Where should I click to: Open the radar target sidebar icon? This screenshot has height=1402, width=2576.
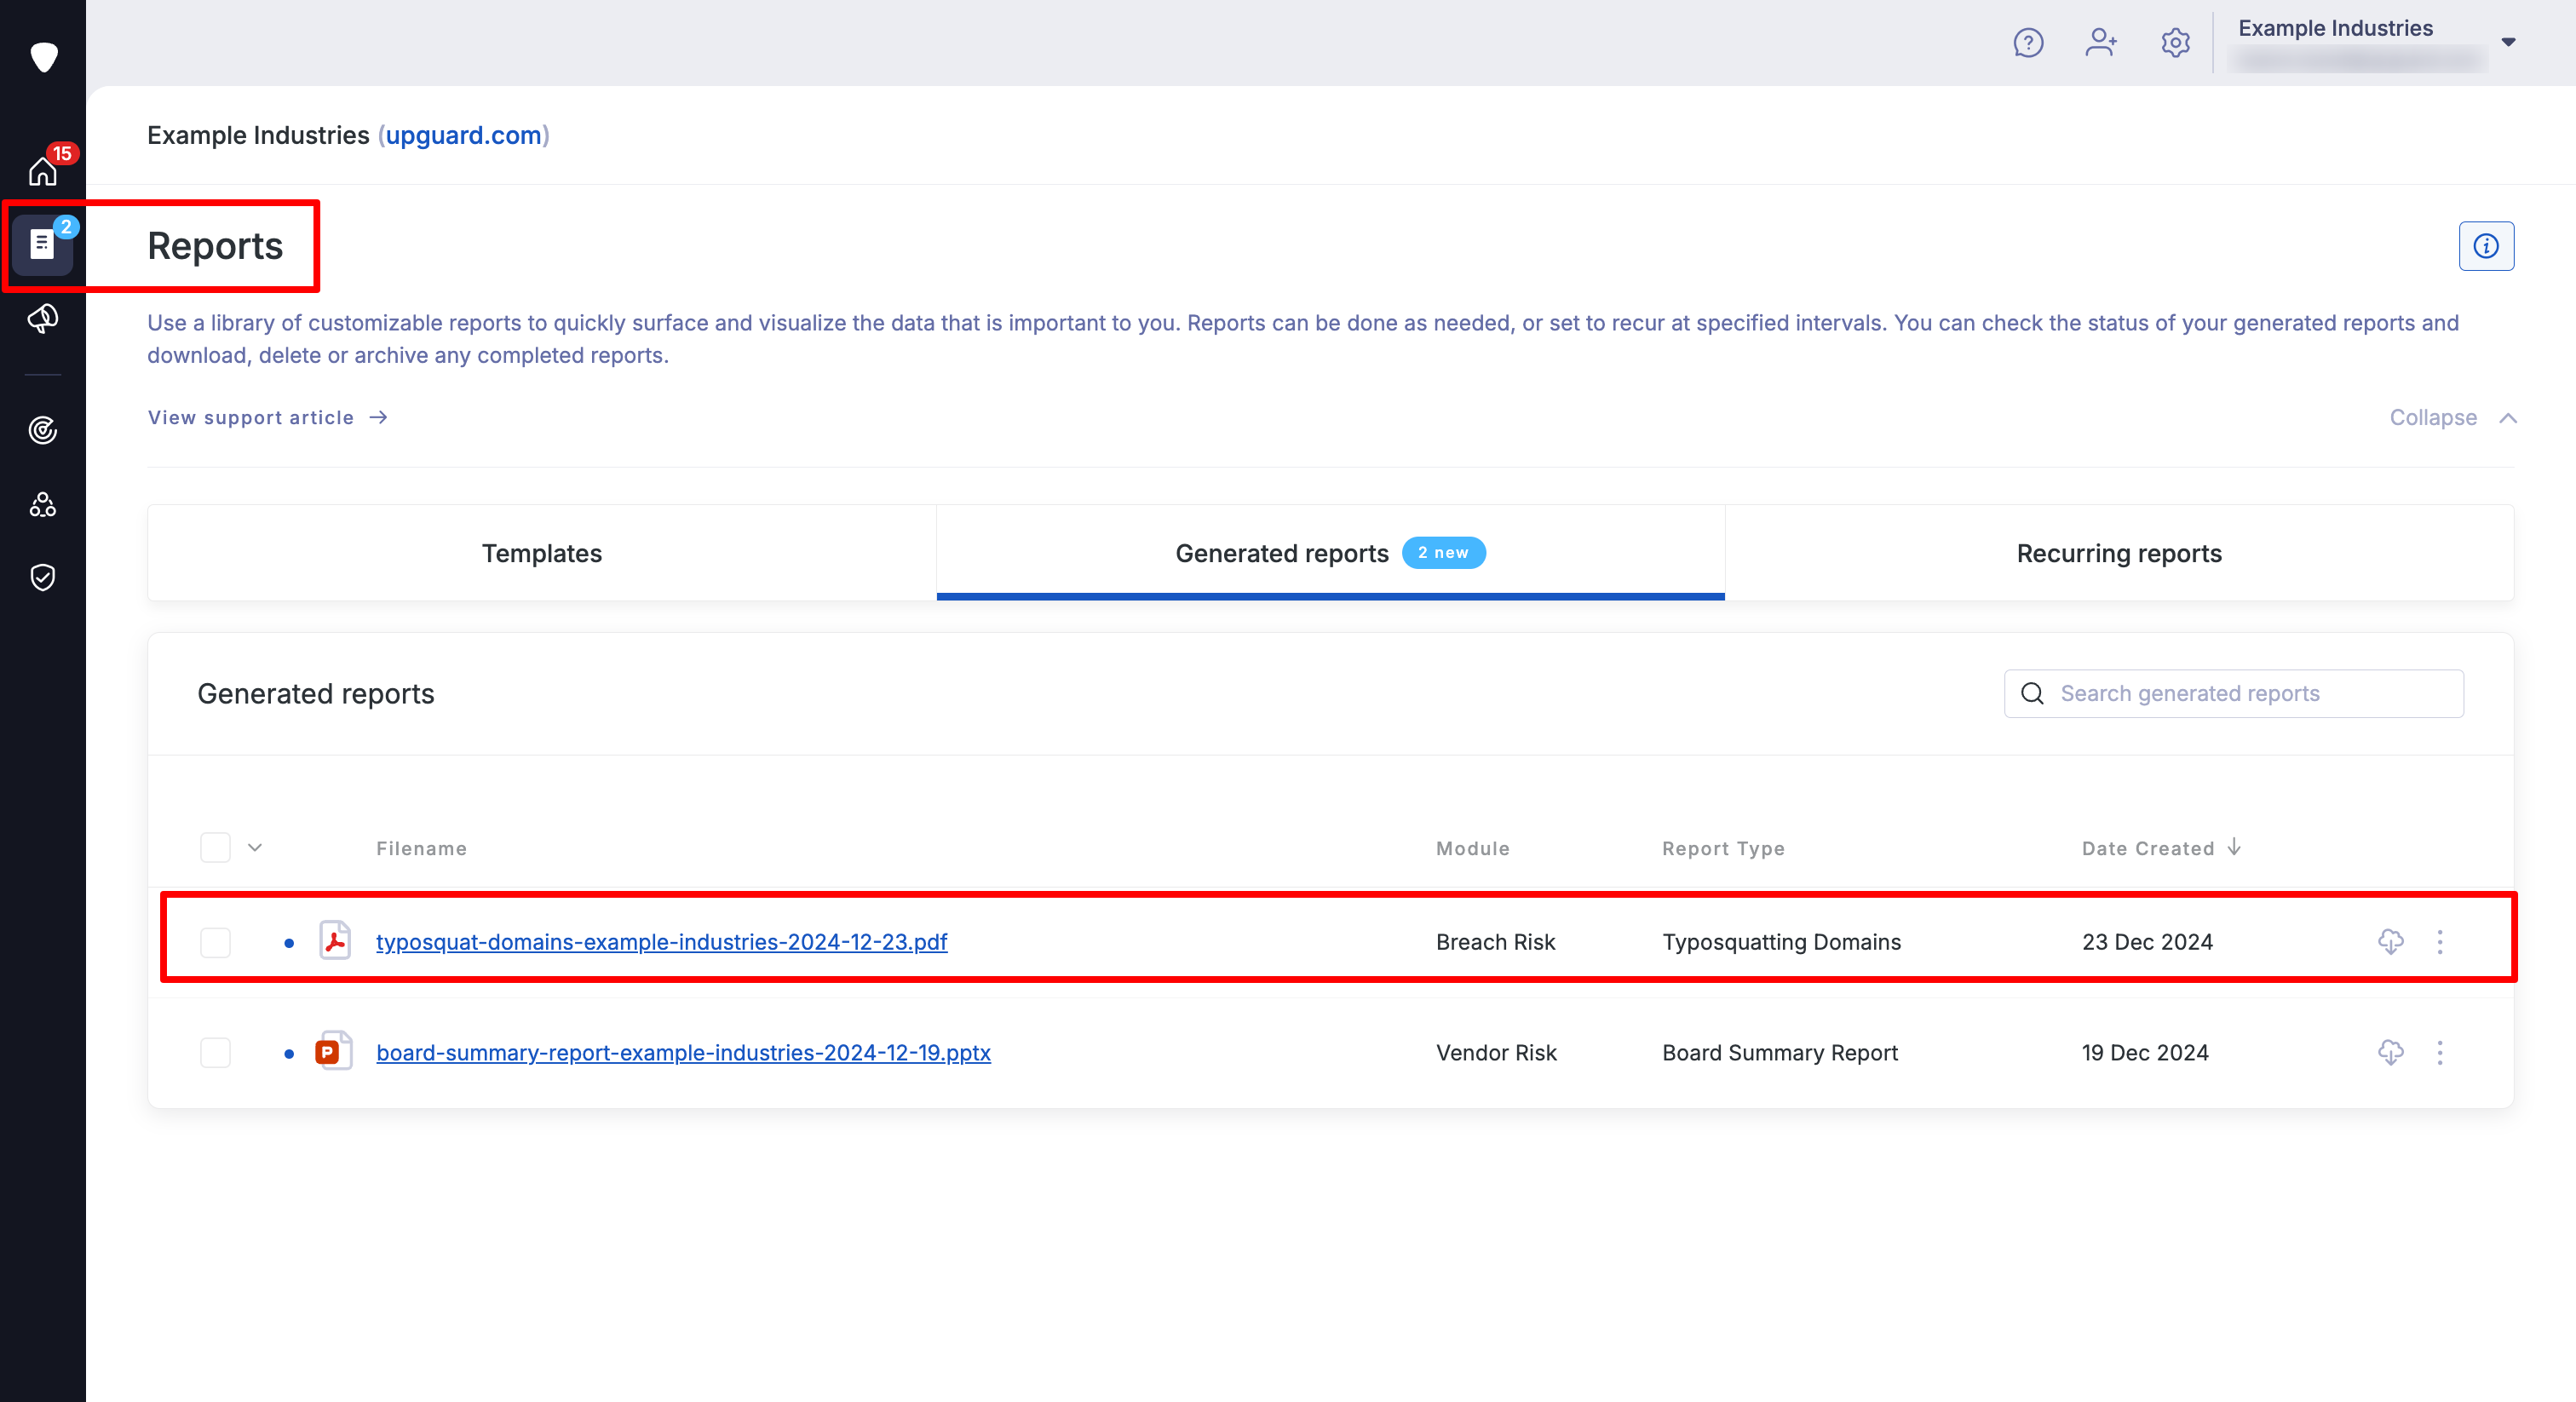(x=43, y=430)
